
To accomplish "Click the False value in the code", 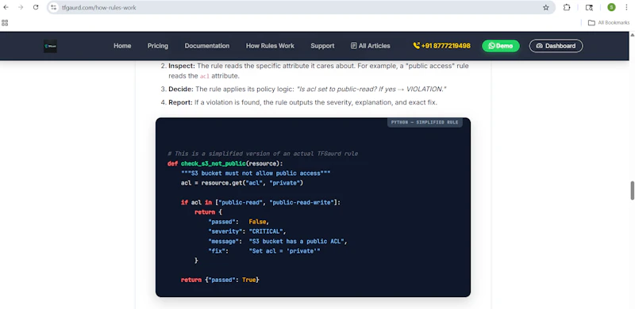I will (257, 222).
